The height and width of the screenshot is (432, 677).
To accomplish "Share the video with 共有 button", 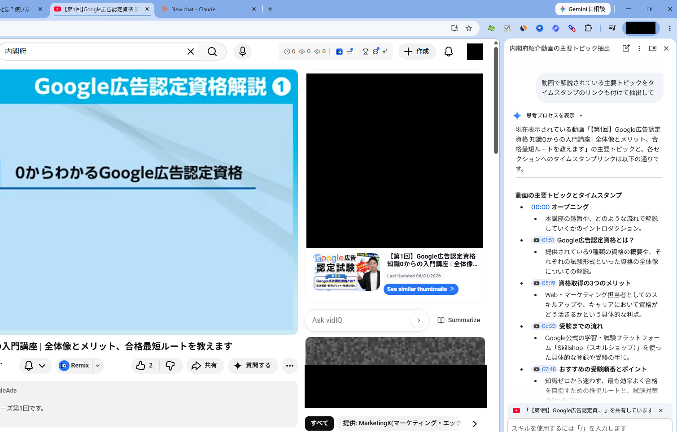I will (205, 366).
